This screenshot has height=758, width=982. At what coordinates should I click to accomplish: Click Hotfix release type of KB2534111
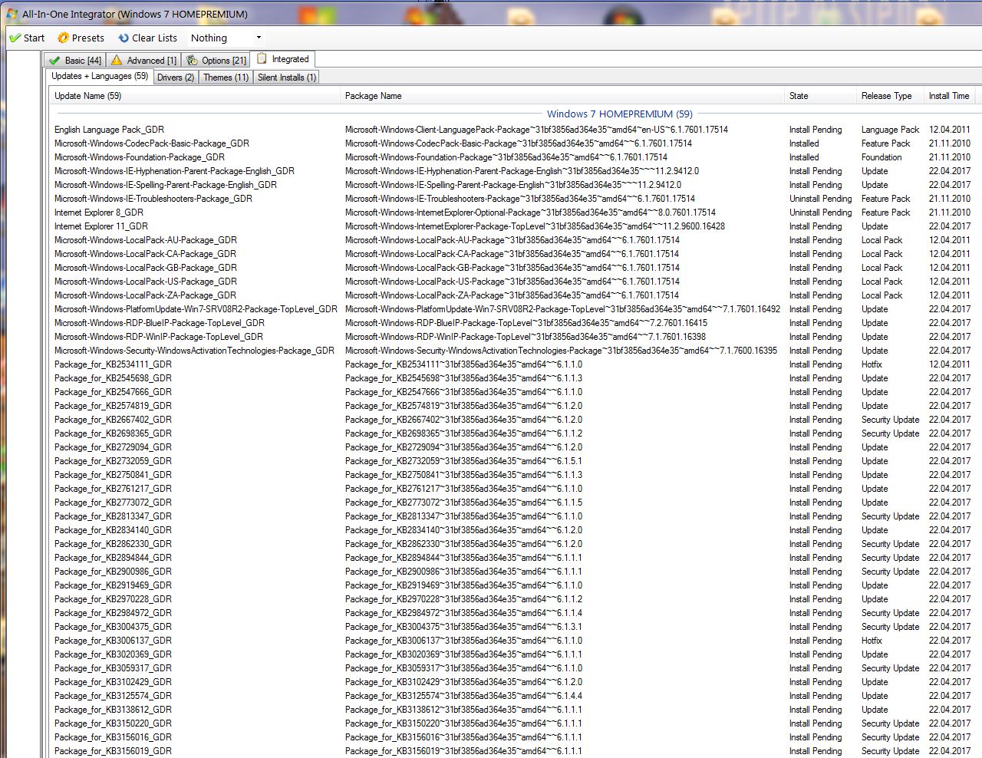pos(872,364)
